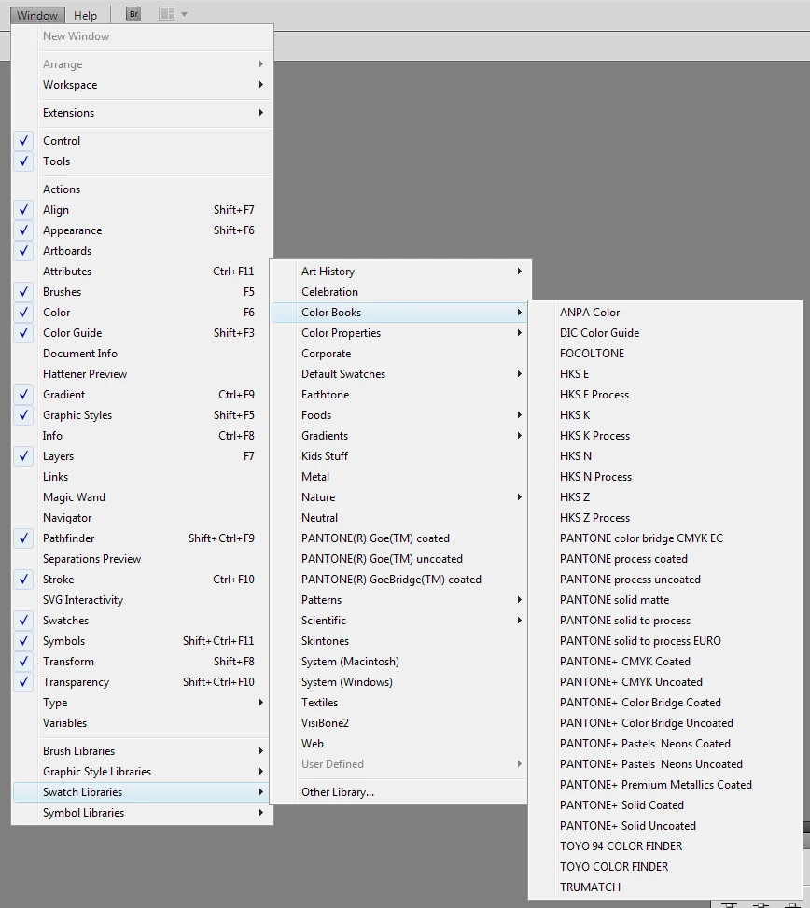Expand Brush Libraries submenu

coord(142,751)
